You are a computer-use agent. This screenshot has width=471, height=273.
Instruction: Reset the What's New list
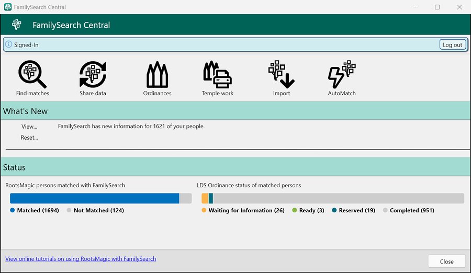point(29,138)
